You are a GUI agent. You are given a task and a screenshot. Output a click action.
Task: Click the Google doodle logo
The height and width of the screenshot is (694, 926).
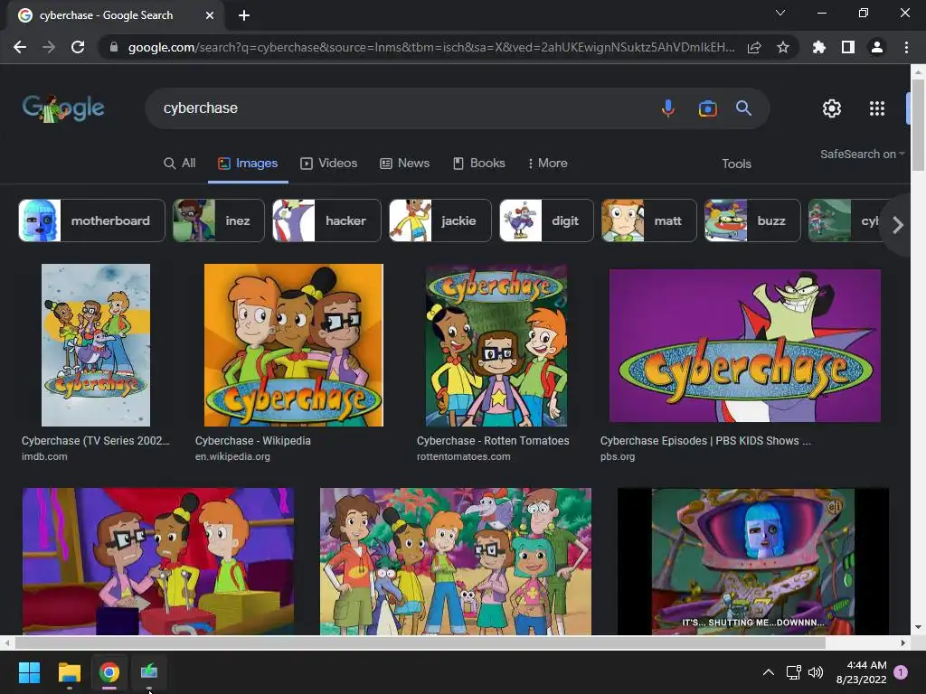pos(63,108)
